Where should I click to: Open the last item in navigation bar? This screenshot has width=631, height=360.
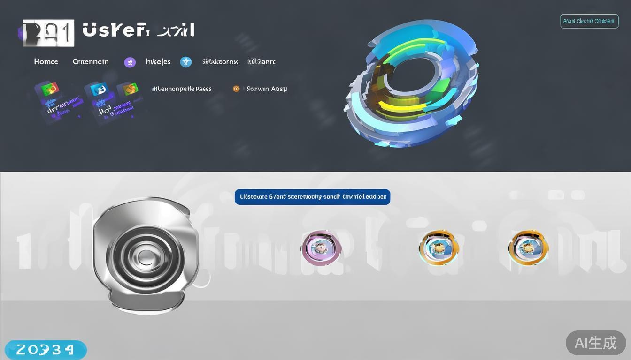click(x=262, y=62)
